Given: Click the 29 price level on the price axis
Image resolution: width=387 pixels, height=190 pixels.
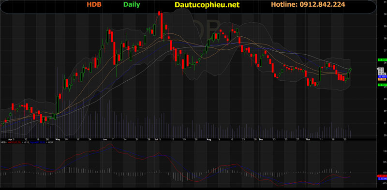Looking at the screenshot, I should click(x=385, y=26).
